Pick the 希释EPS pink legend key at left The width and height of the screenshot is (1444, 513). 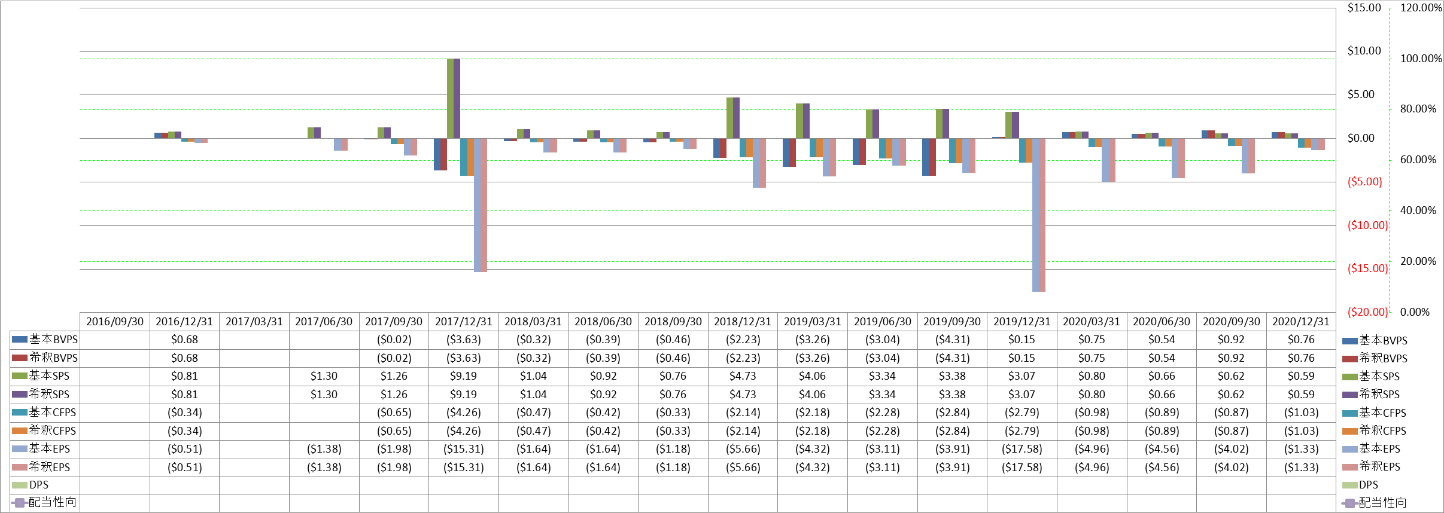pos(20,467)
